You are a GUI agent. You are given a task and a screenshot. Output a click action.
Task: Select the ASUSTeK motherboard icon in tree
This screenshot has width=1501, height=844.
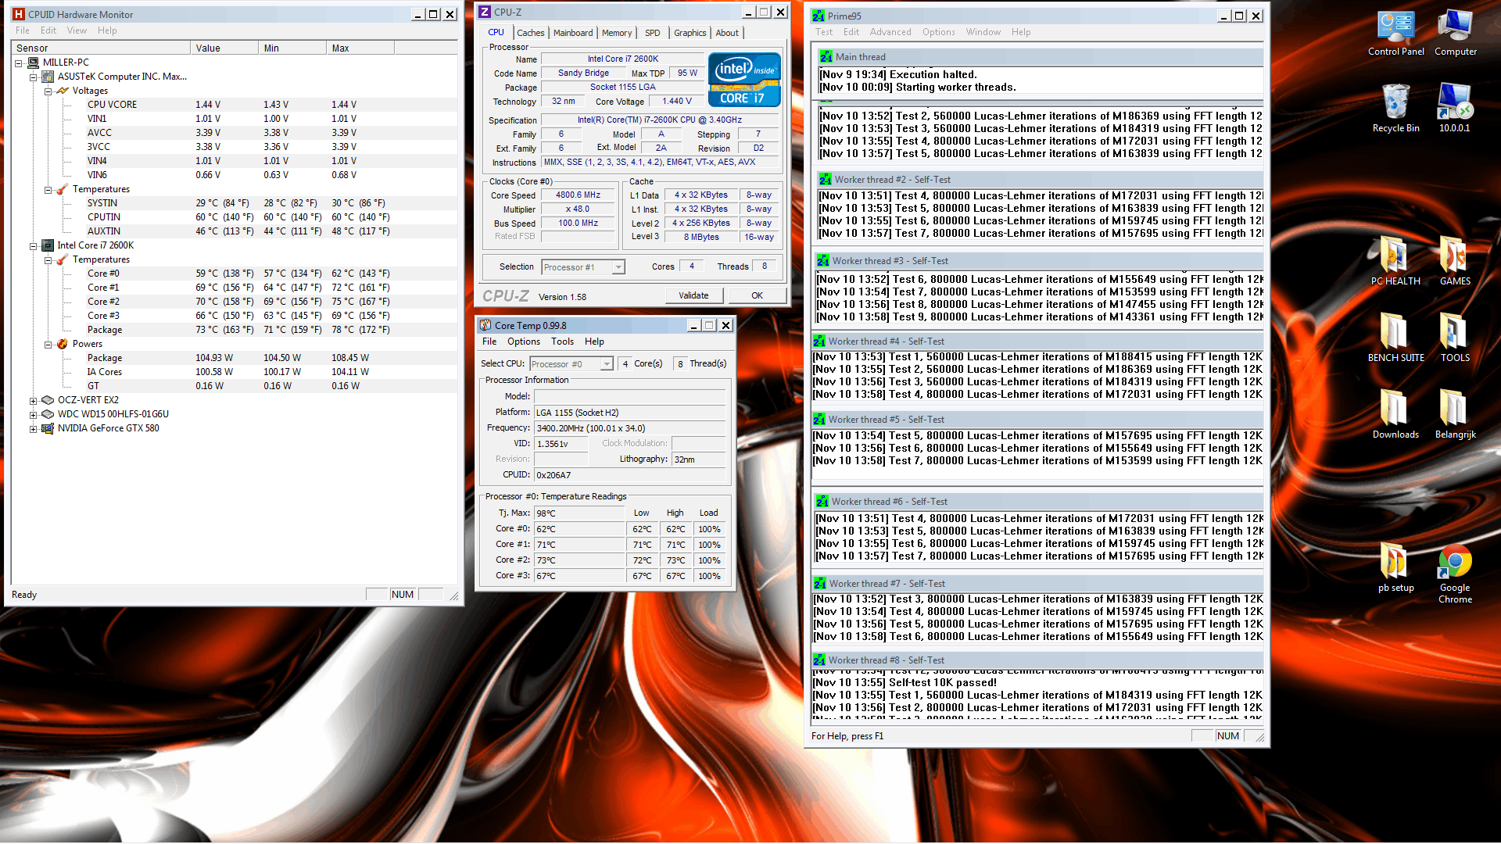(x=48, y=77)
